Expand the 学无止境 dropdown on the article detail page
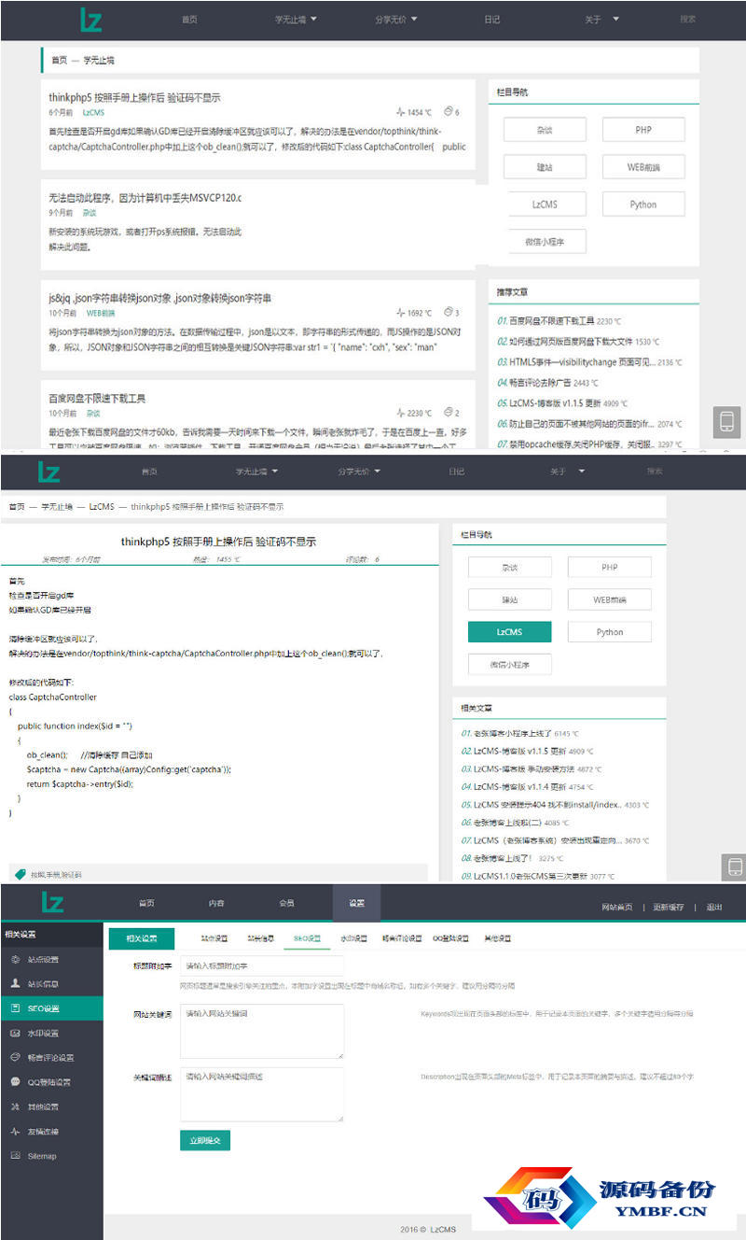Viewport: 746px width, 1240px height. tap(277, 472)
